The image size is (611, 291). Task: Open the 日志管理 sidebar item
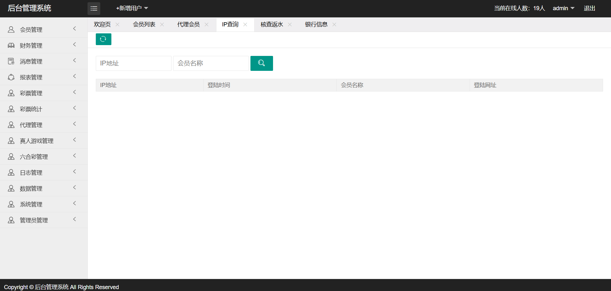(x=31, y=173)
